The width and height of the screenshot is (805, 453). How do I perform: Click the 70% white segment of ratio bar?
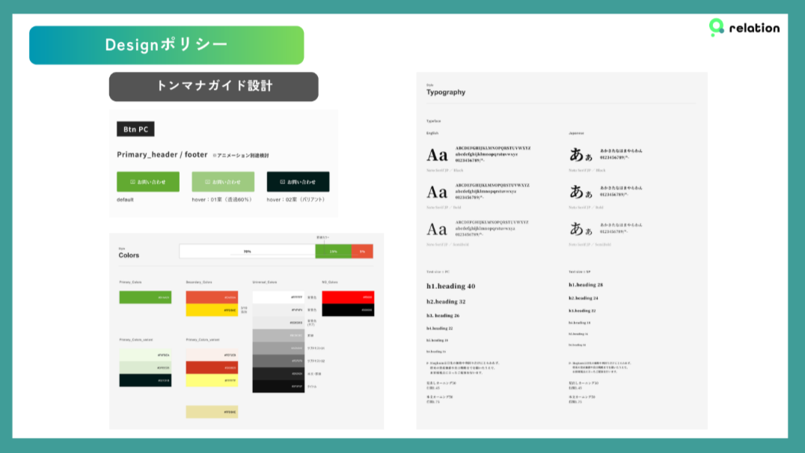tap(247, 252)
